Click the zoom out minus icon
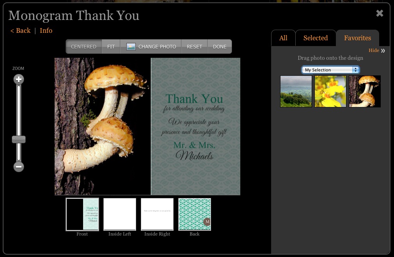The image size is (394, 257). [x=19, y=167]
